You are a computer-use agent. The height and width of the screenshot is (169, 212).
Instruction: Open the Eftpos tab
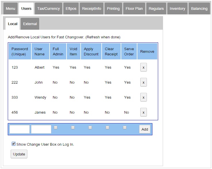tap(71, 9)
